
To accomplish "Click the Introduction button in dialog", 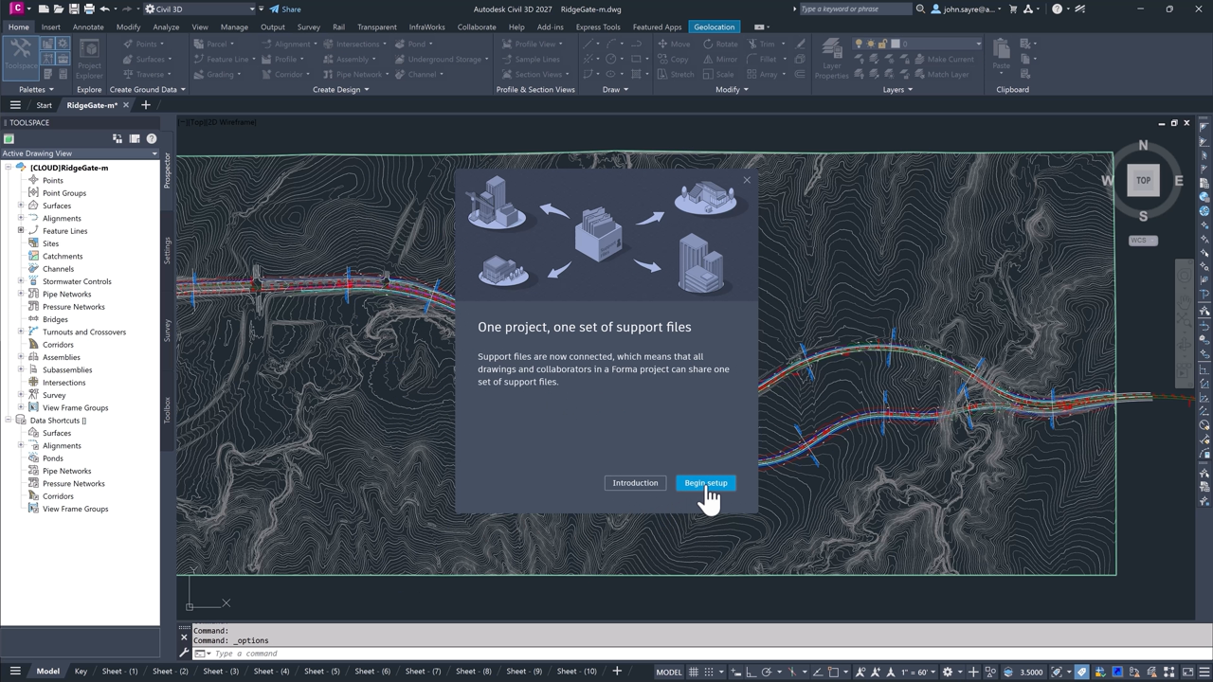I will (x=635, y=483).
